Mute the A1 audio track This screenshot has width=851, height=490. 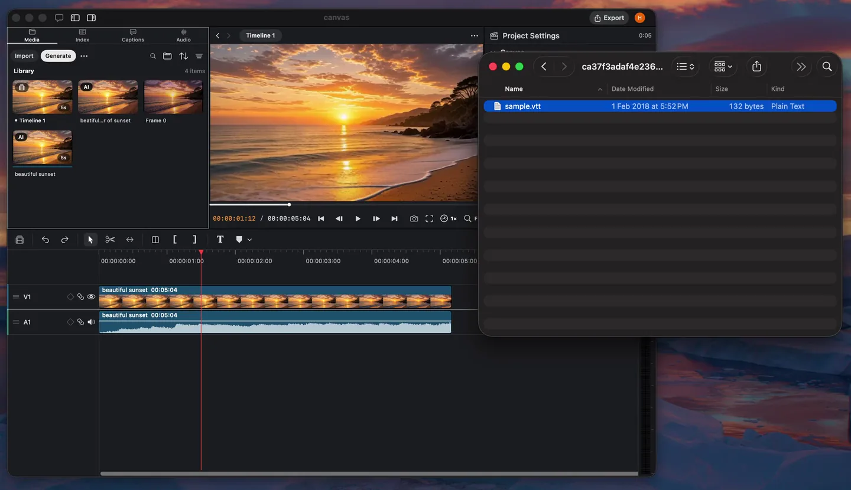(x=91, y=322)
